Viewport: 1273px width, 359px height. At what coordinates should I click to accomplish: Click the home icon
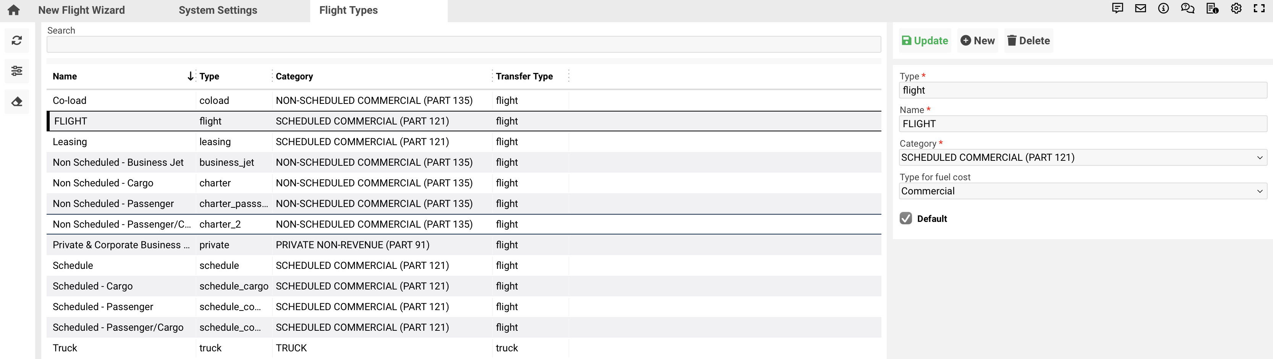coord(14,10)
